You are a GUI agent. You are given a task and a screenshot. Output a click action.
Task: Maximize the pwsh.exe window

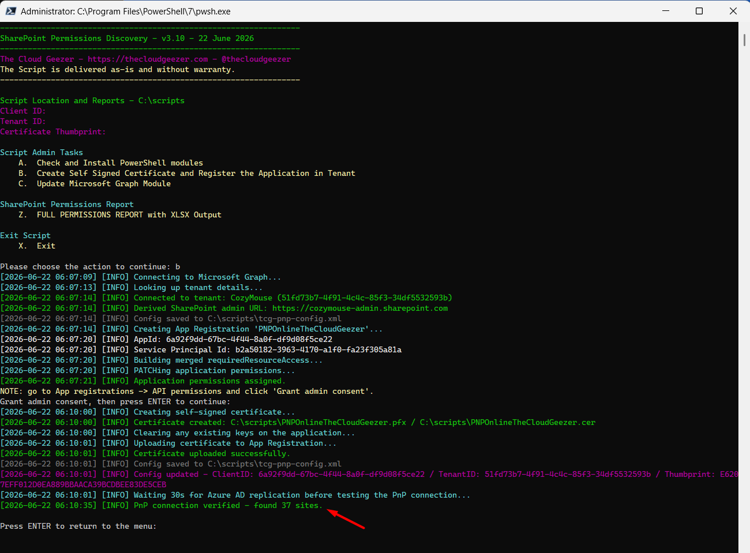point(699,11)
